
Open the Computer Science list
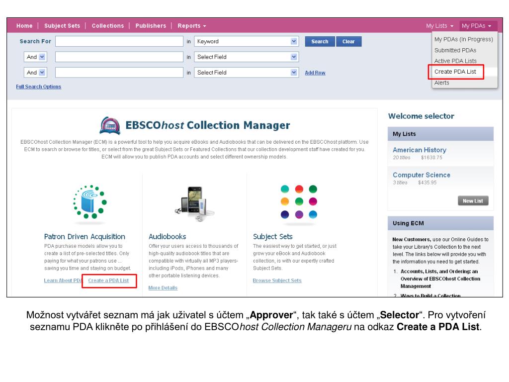click(x=422, y=175)
